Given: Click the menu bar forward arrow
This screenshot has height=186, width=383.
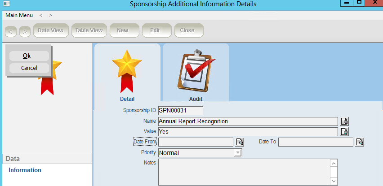Looking at the screenshot, I should 51,15.
